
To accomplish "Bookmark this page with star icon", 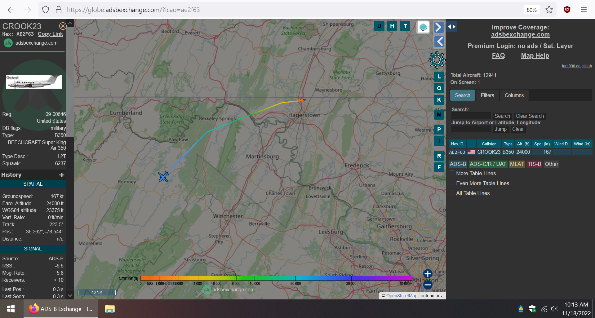I will (x=549, y=10).
